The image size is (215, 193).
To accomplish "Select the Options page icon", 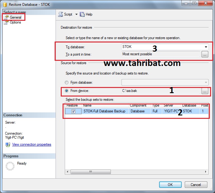I will point(6,22).
